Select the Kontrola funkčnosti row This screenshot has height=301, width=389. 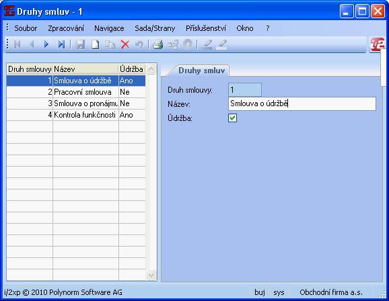[x=76, y=115]
